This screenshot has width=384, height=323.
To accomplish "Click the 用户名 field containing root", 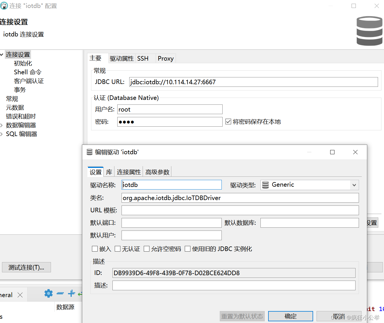I will (170, 109).
